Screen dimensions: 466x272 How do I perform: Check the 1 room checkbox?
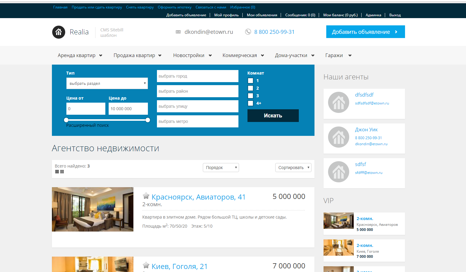pos(251,81)
